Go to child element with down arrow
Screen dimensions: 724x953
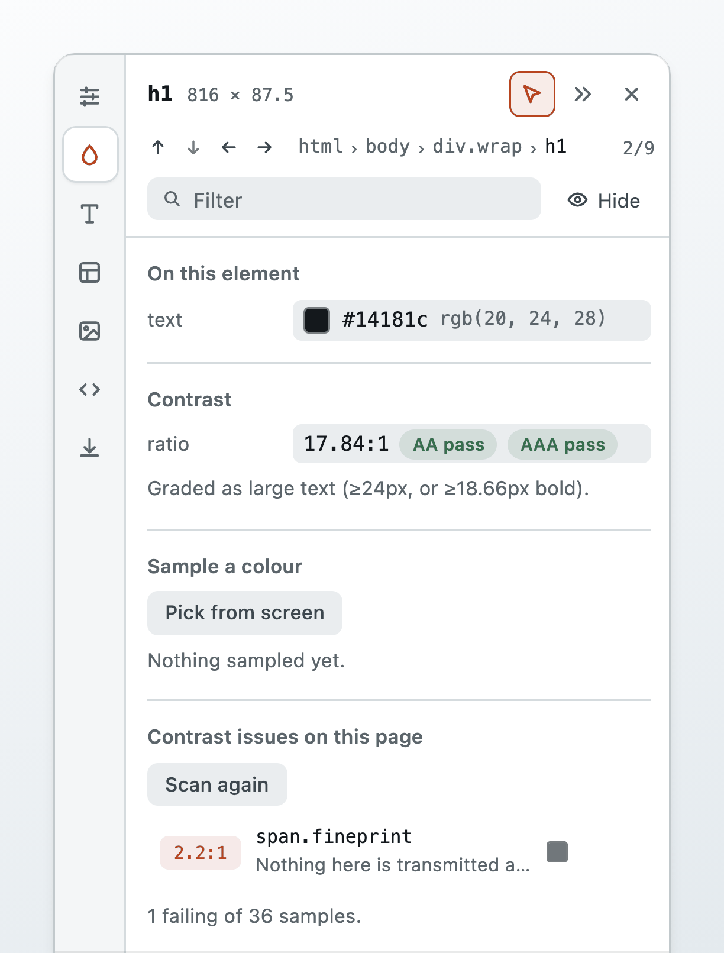click(193, 147)
